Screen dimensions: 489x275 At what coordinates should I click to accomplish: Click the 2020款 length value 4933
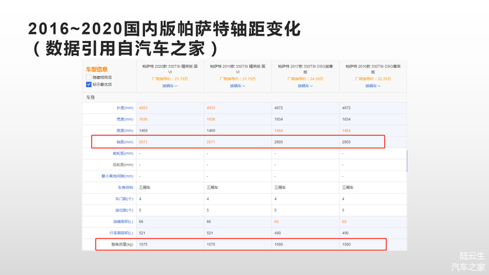[143, 108]
